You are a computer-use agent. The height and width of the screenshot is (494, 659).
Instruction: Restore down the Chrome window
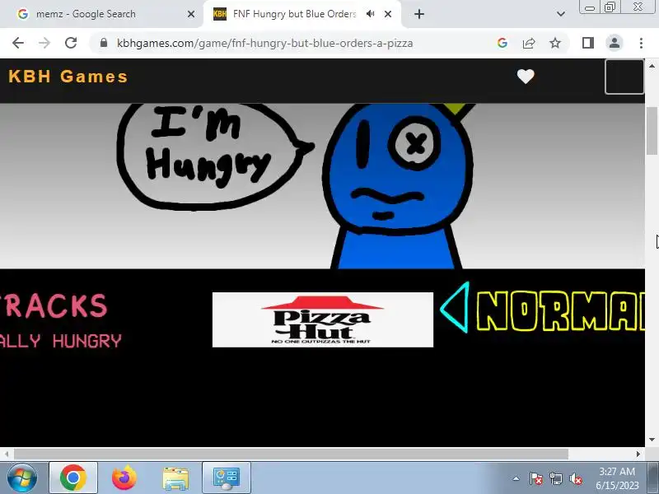tap(610, 7)
